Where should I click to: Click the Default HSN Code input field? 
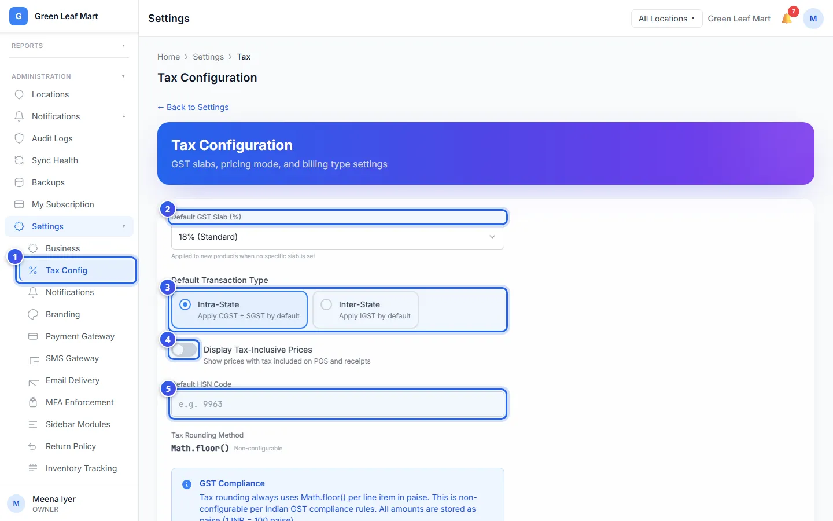(338, 404)
